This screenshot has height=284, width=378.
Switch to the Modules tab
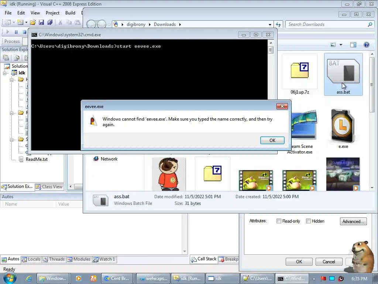79,259
